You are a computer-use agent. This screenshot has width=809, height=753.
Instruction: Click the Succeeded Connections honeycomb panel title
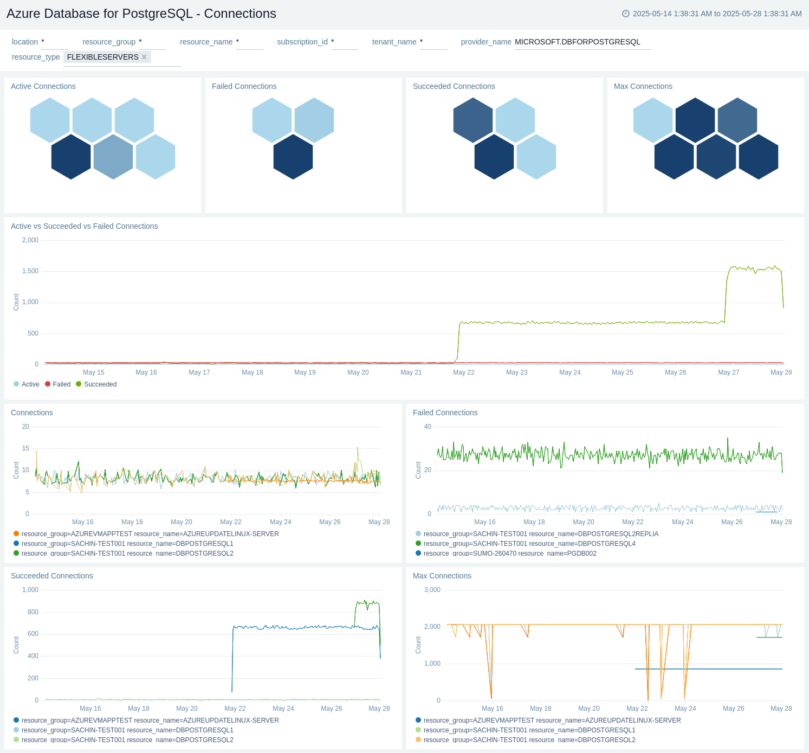point(454,86)
